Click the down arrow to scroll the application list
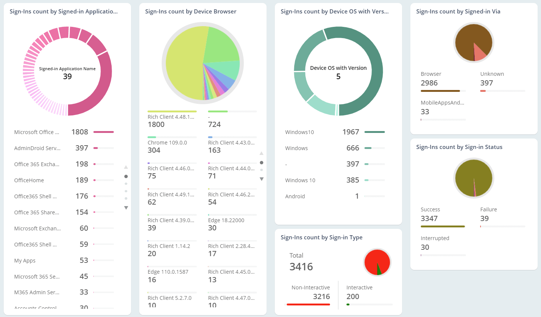541x317 pixels. pos(126,208)
